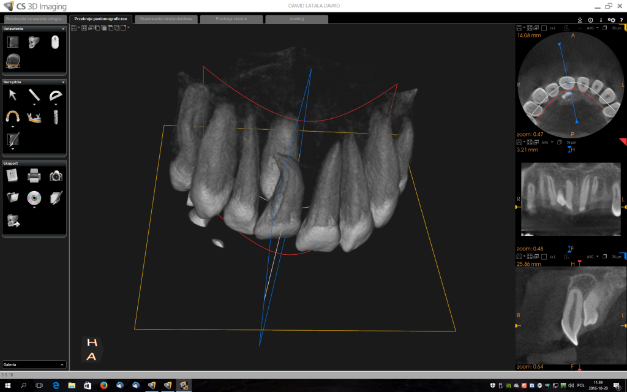Select the arrow pointer tool
The image size is (627, 392).
coord(12,95)
